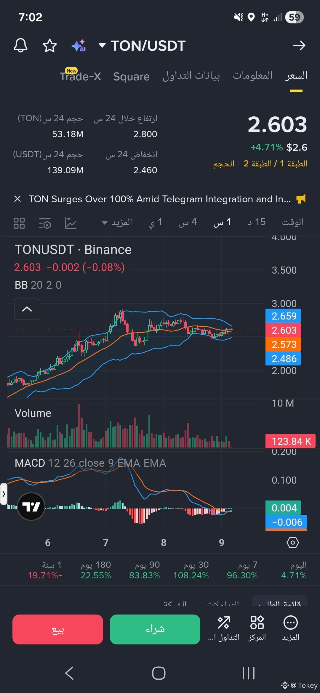Open TON Surges Over 100% news headline
The image size is (320, 693).
159,199
